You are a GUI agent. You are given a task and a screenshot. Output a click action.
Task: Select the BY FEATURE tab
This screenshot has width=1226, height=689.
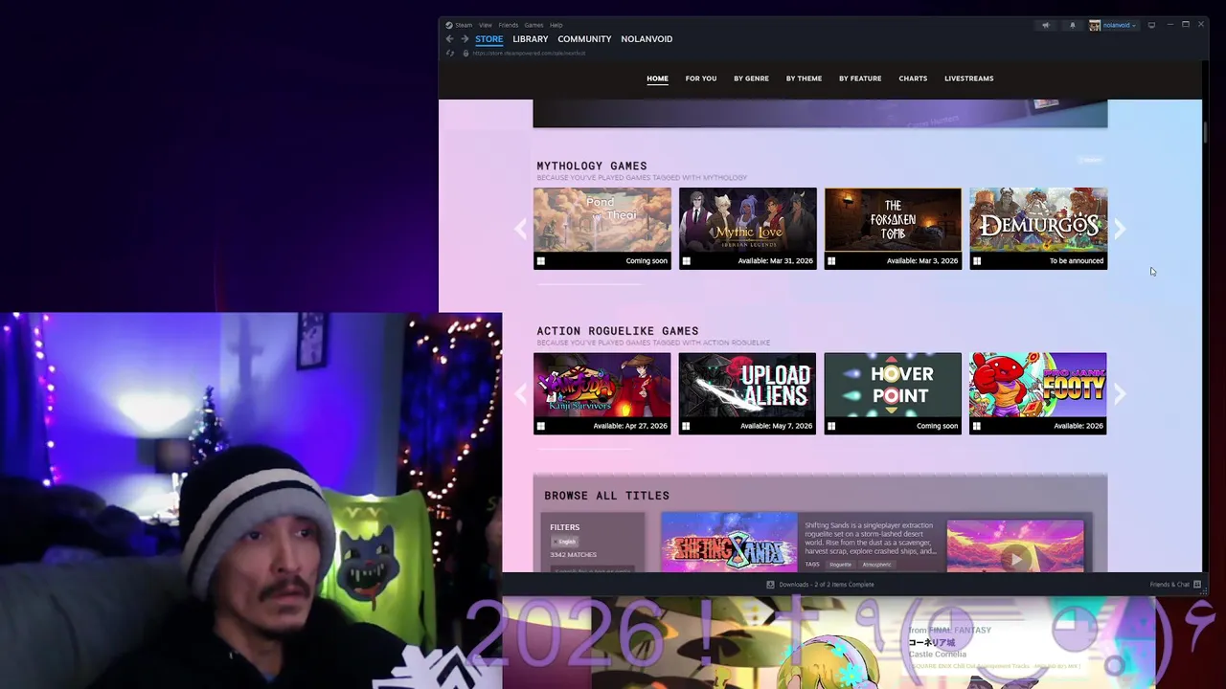pos(860,78)
